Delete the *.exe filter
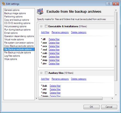Image resolution: width=121 pixels, height=113 pixels. pos(54,43)
